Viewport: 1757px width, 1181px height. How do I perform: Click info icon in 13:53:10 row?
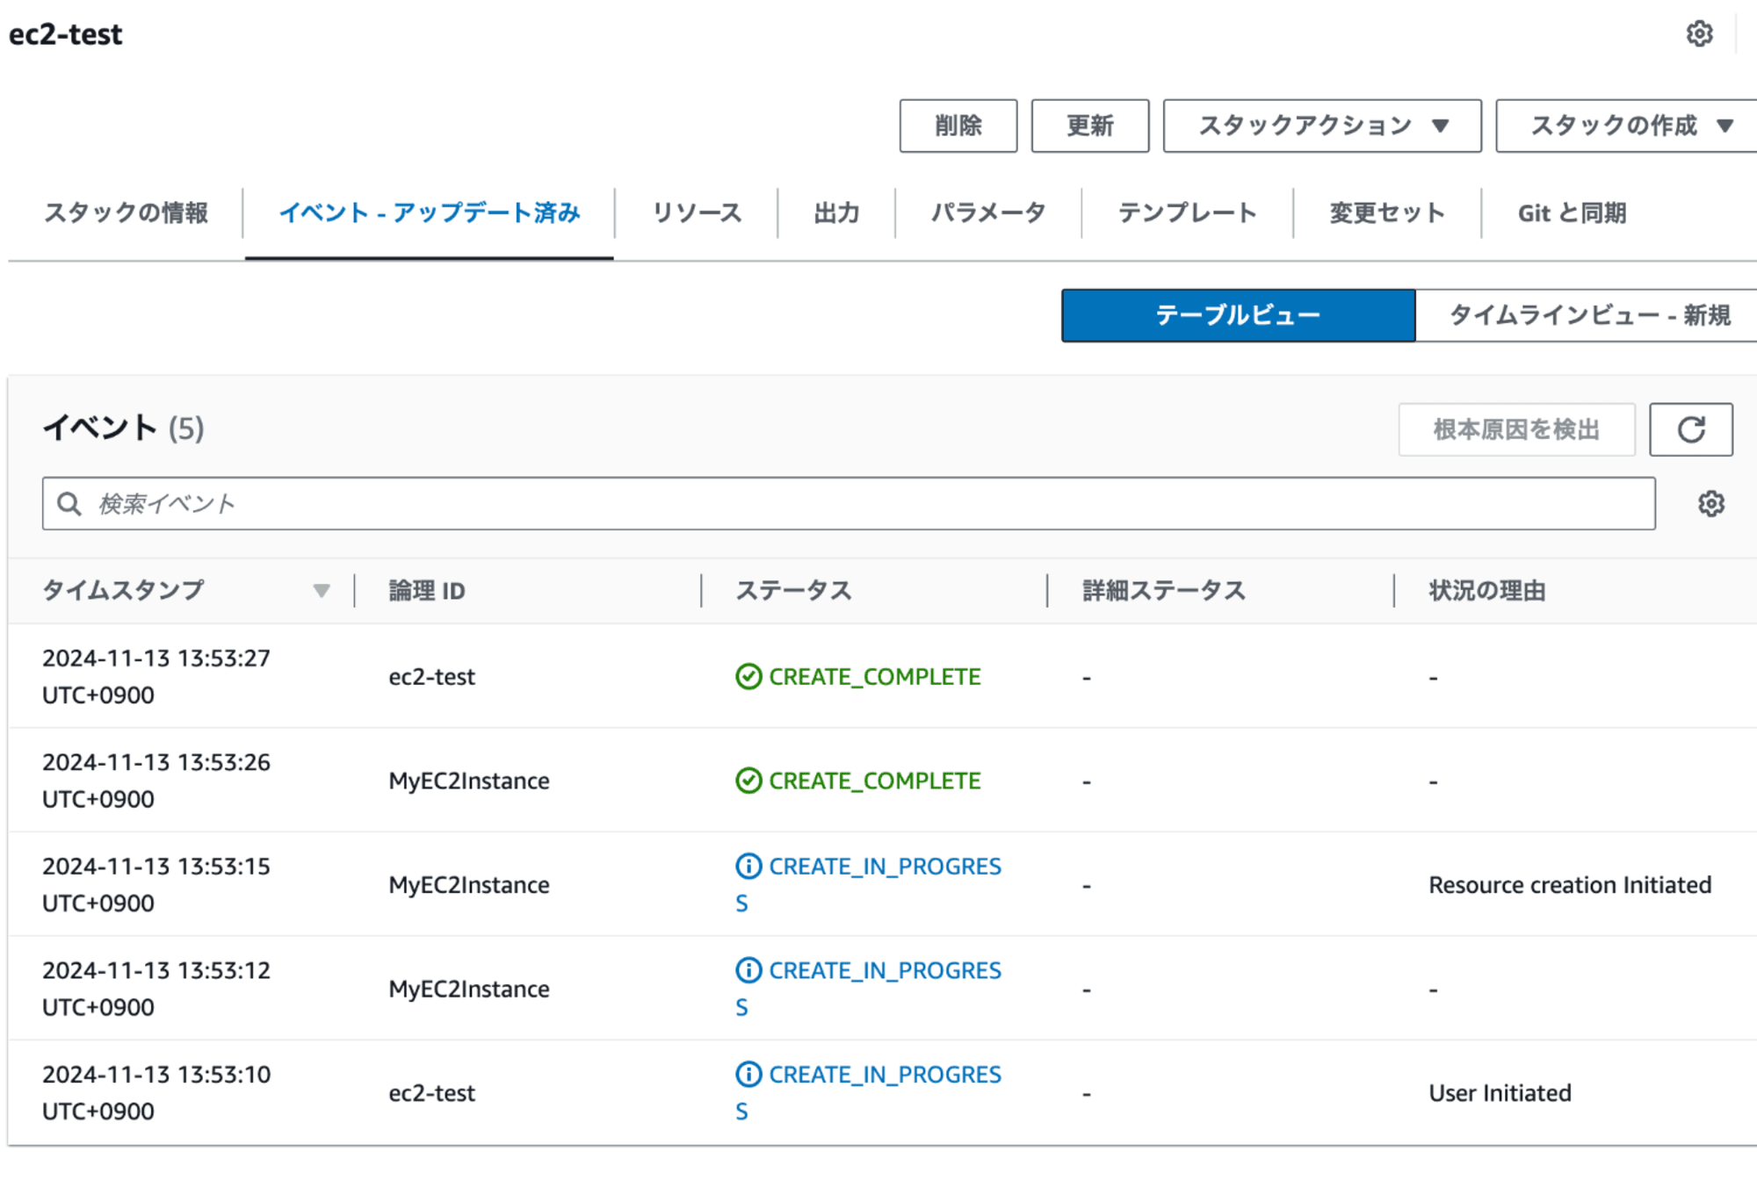[748, 1074]
